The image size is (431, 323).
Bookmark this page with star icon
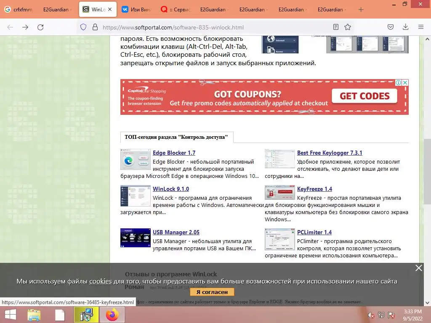click(x=348, y=27)
